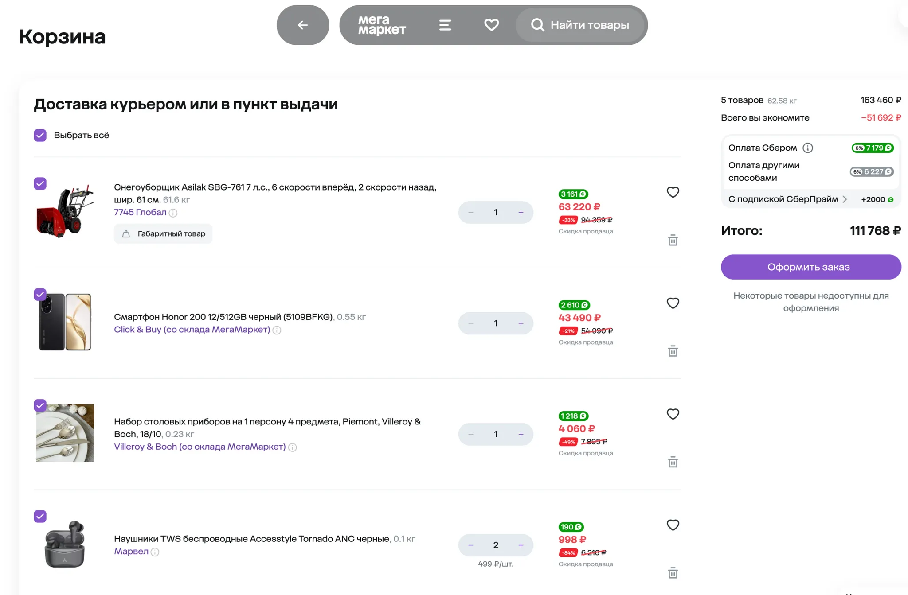Add Villeroy & Boch cutlery to favorites
The image size is (908, 595).
(x=673, y=414)
